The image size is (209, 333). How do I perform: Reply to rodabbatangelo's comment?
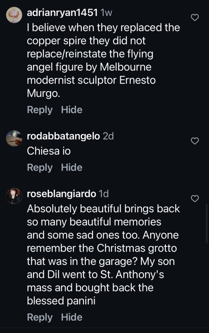[40, 167]
